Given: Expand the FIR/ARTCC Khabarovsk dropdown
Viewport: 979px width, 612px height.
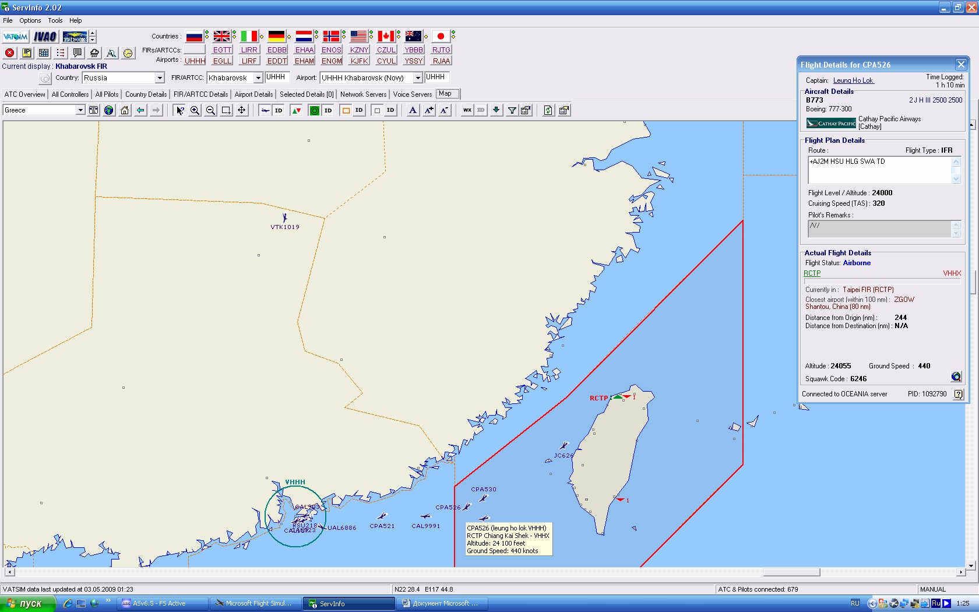Looking at the screenshot, I should (258, 78).
